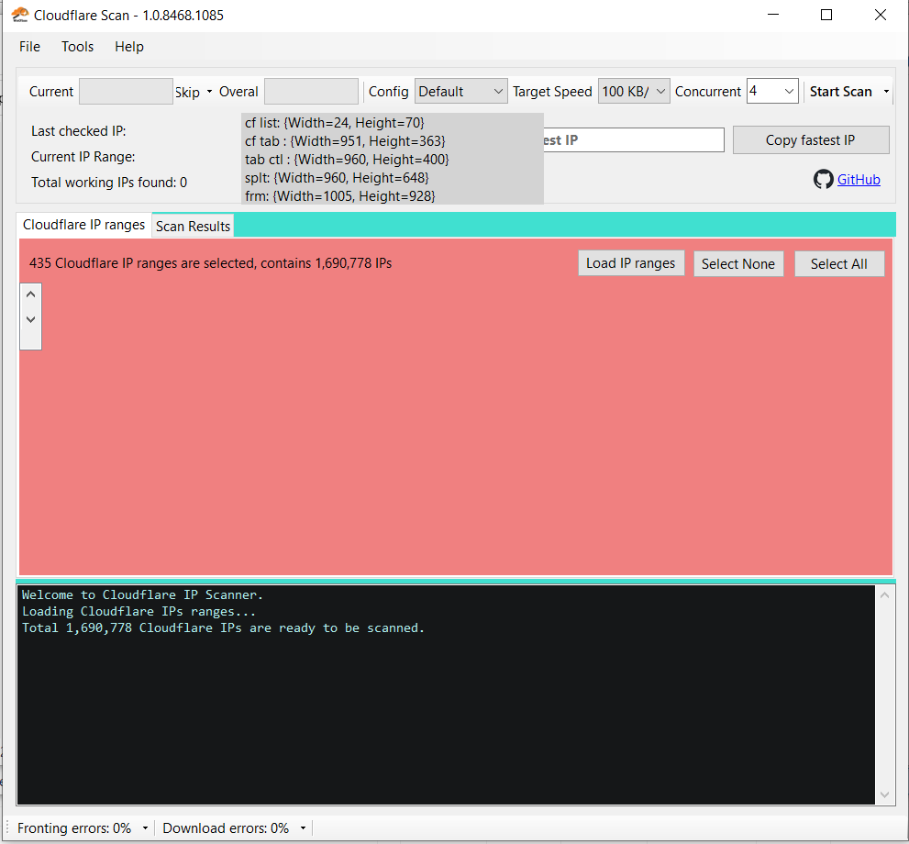Viewport: 909px width, 844px height.
Task: Open the Tools menu
Action: tap(77, 46)
